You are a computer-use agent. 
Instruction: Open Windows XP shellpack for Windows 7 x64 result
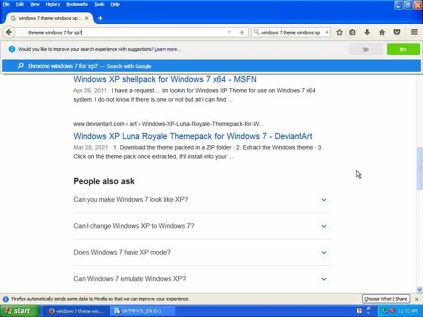(165, 79)
